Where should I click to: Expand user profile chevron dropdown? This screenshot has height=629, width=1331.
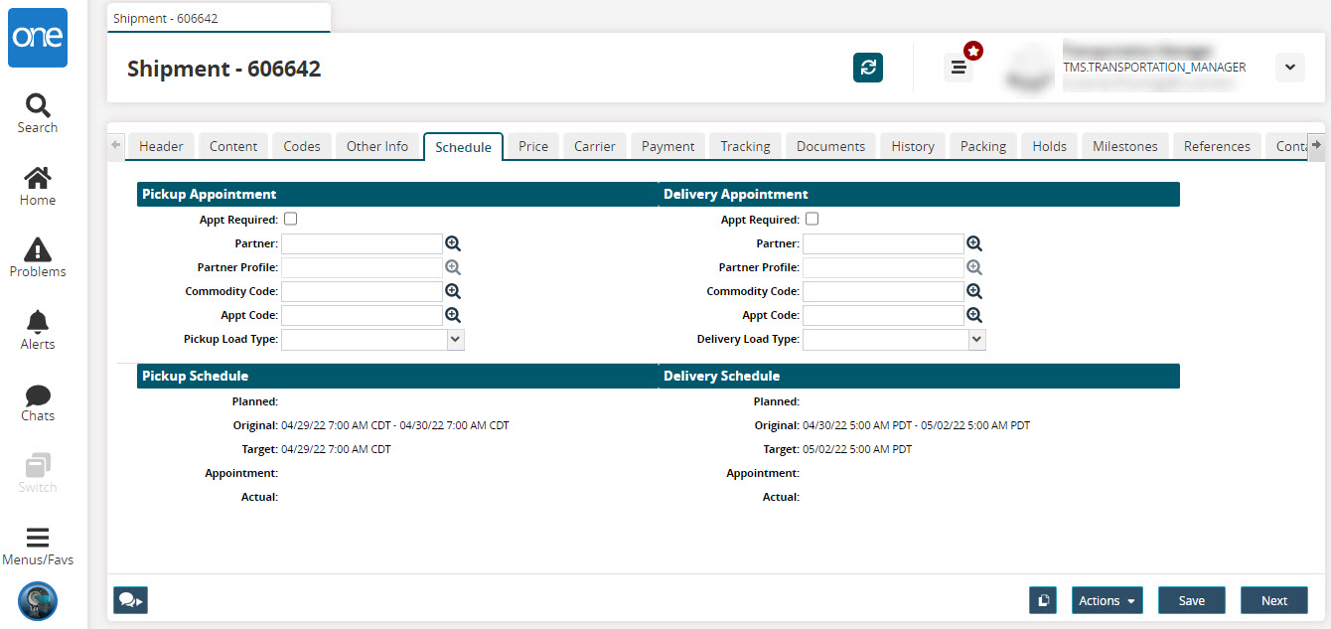[1289, 68]
